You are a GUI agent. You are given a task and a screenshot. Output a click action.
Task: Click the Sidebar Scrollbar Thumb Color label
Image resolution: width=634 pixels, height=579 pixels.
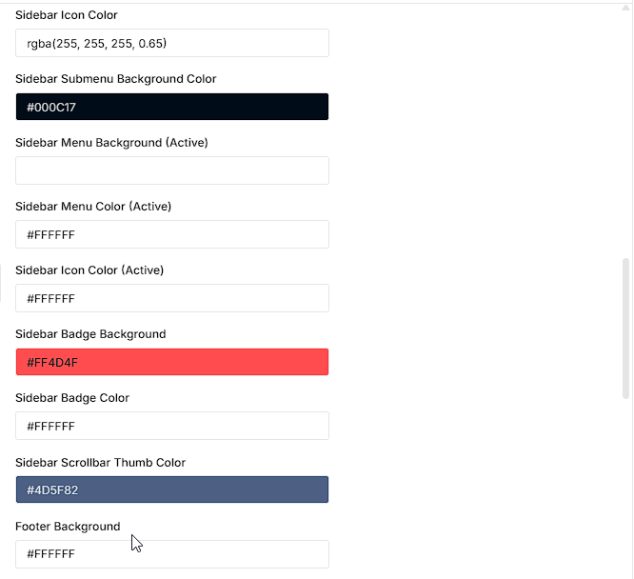(x=100, y=463)
